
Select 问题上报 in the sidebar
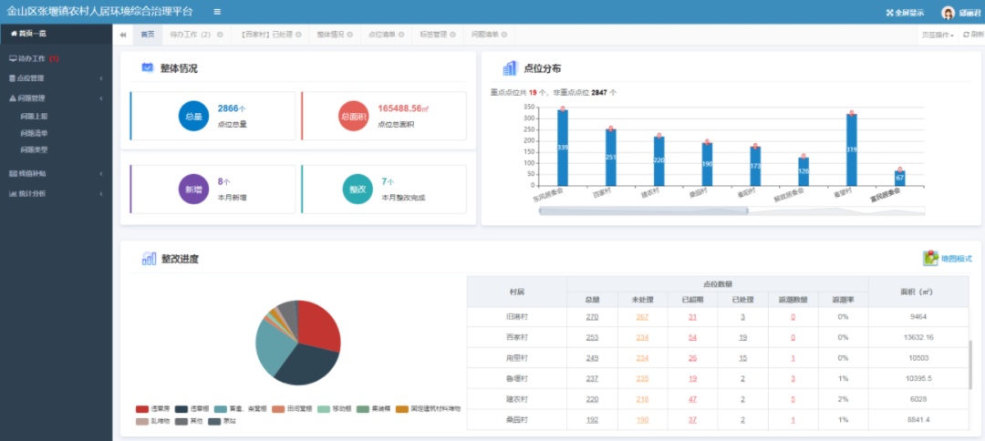(34, 117)
